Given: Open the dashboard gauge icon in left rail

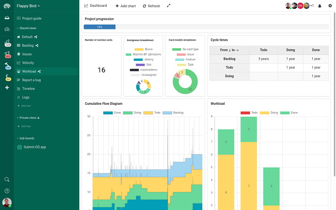Looking at the screenshot, I should [x=7, y=29].
